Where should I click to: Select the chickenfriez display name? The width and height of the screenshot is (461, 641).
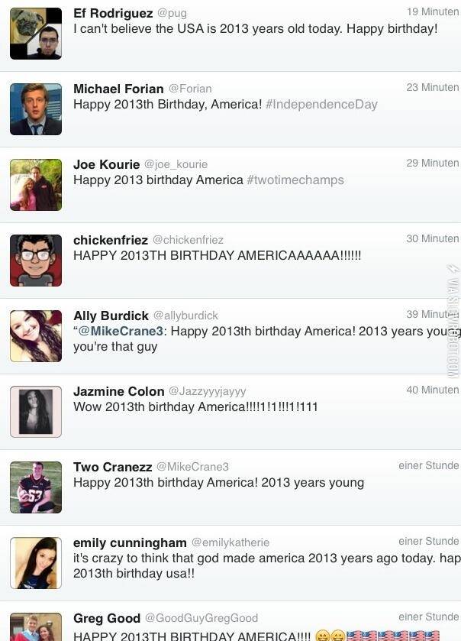tap(111, 240)
